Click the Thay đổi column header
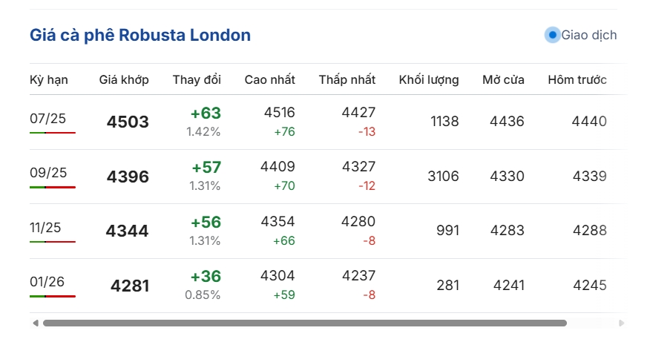The width and height of the screenshot is (650, 342). coord(197,80)
